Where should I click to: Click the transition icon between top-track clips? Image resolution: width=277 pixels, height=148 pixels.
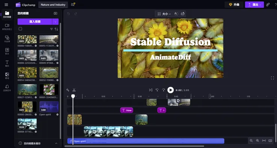(179, 101)
